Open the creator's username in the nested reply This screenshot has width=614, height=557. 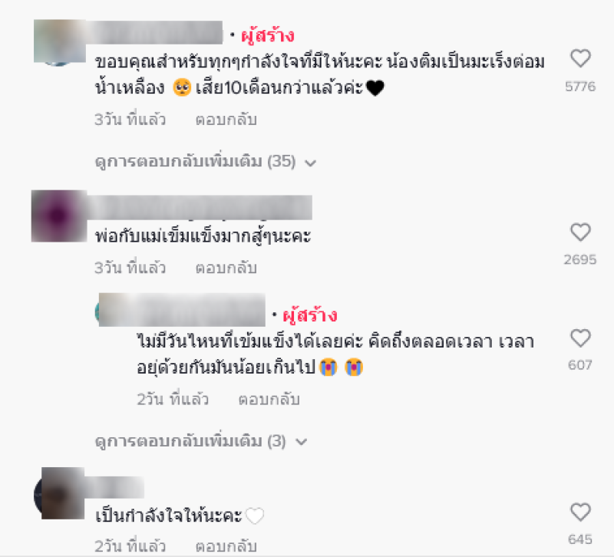pos(182,310)
